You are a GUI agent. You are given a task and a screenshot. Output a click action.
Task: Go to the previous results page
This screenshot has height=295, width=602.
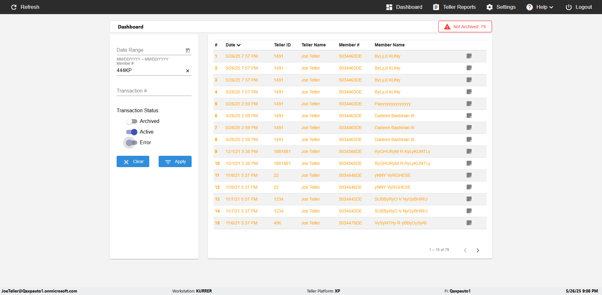(465, 250)
